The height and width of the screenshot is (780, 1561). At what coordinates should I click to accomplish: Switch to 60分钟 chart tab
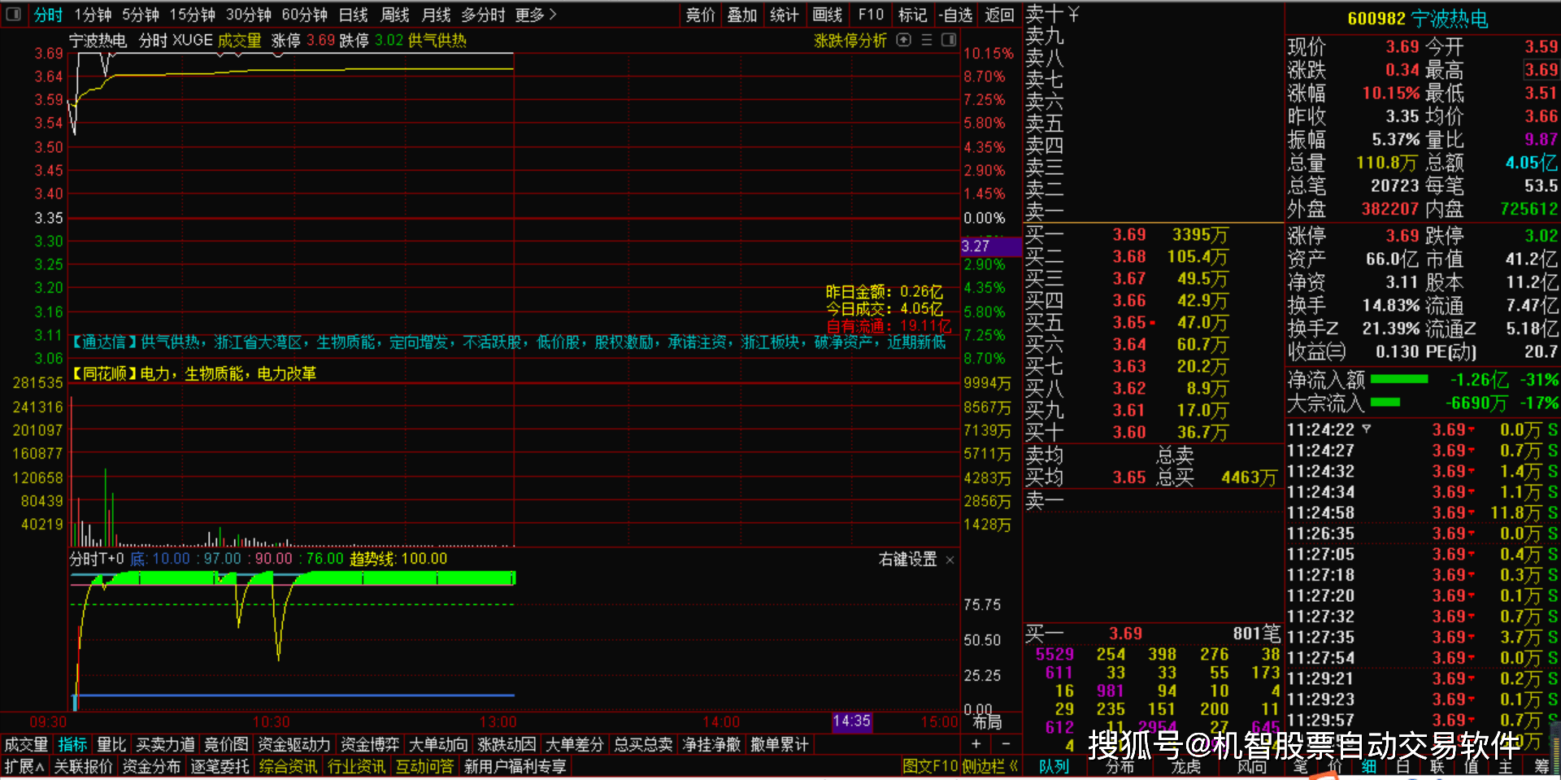pyautogui.click(x=304, y=15)
